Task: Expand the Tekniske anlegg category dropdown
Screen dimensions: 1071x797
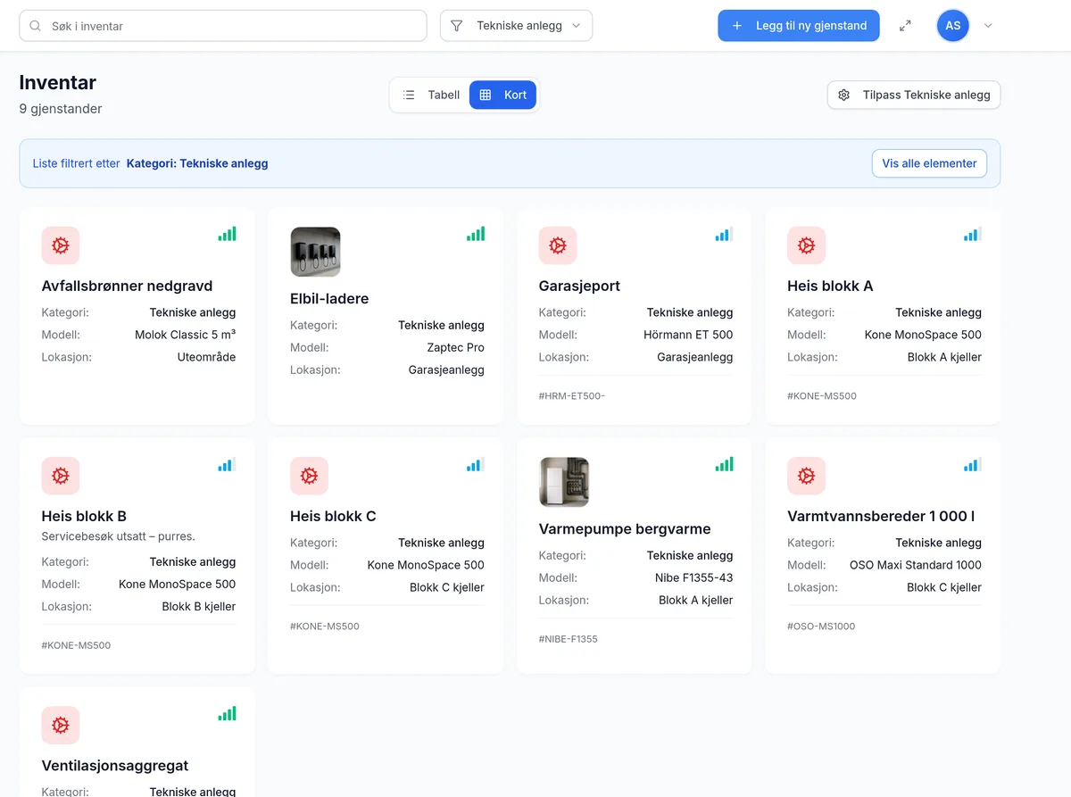Action: pos(516,26)
